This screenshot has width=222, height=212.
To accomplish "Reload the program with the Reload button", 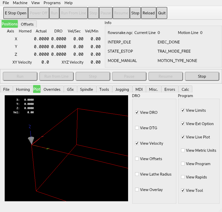I will pyautogui.click(x=149, y=13).
